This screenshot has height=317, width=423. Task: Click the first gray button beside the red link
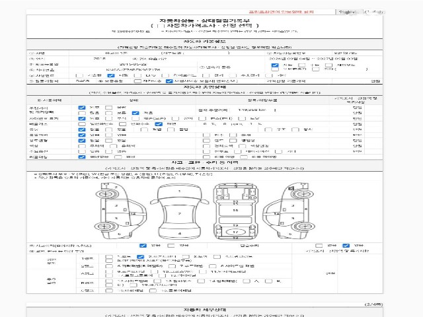click(348, 12)
